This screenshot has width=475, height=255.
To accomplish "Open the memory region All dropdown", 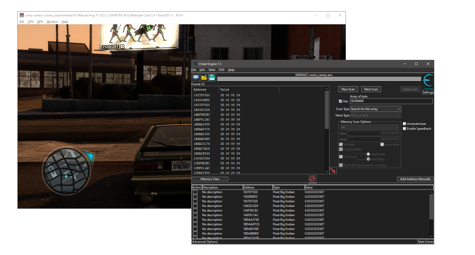I will coord(369,127).
